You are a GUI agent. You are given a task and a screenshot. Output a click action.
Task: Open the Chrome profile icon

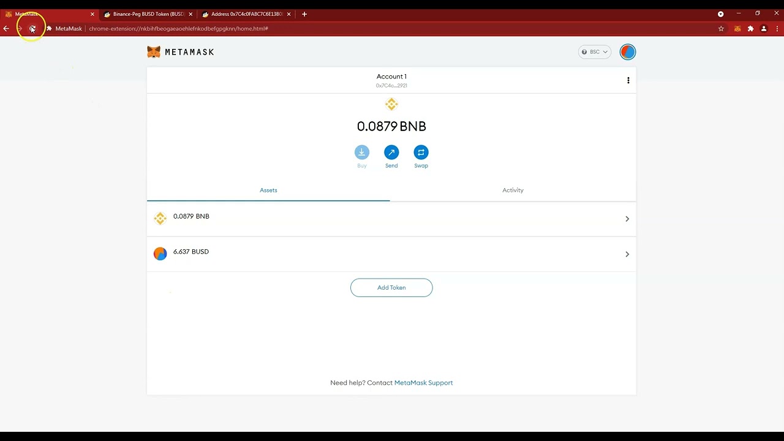(x=763, y=29)
